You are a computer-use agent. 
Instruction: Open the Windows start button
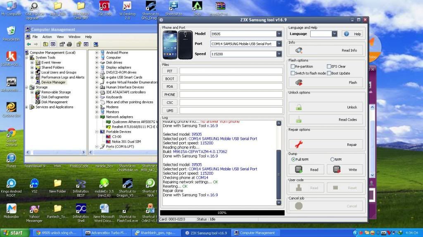click(14, 233)
